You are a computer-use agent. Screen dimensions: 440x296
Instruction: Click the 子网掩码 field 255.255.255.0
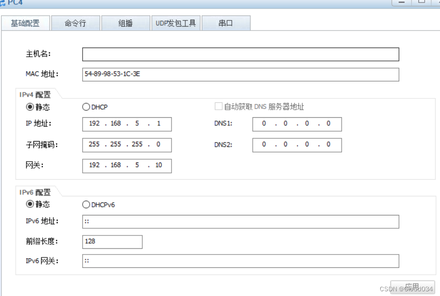pos(127,145)
